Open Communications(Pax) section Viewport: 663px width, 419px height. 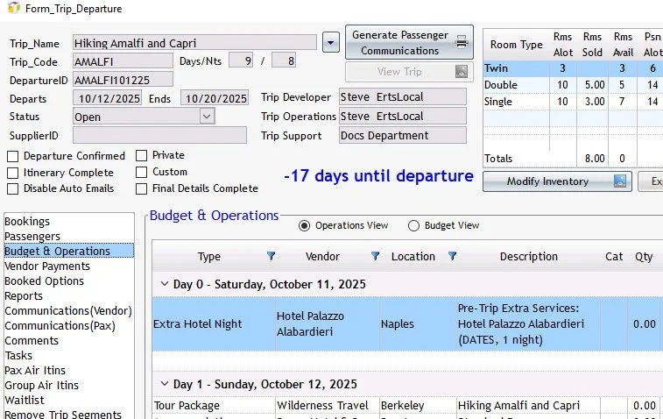(x=60, y=325)
